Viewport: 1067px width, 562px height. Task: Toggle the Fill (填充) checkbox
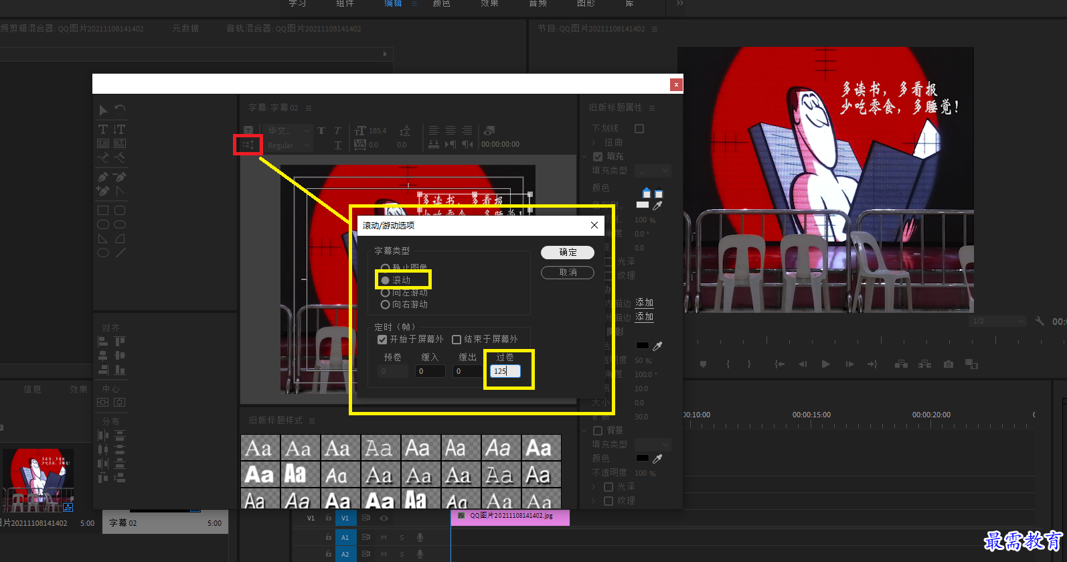click(598, 157)
